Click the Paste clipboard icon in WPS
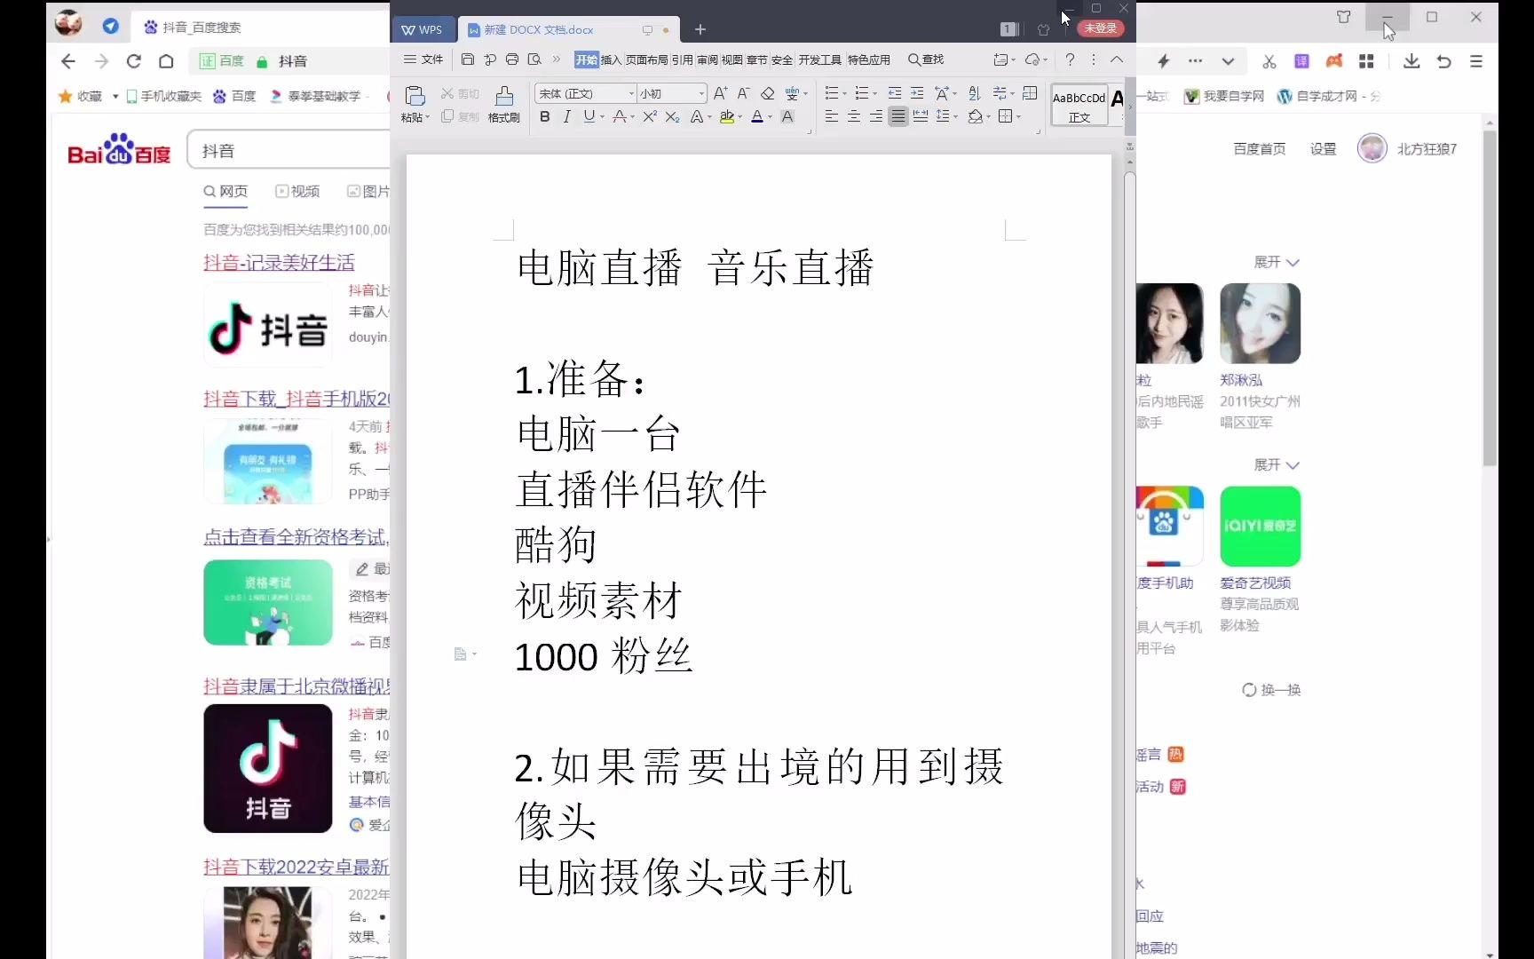 (x=415, y=96)
